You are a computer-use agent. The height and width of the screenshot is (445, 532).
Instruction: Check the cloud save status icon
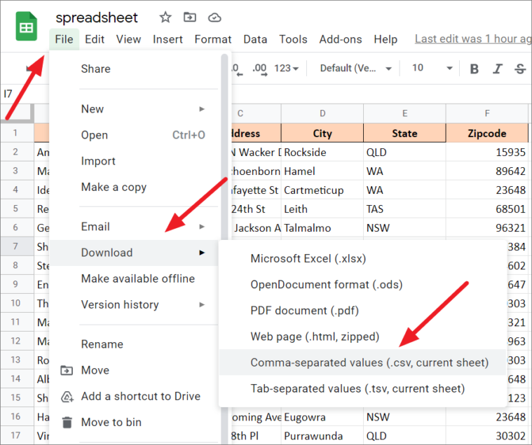214,17
